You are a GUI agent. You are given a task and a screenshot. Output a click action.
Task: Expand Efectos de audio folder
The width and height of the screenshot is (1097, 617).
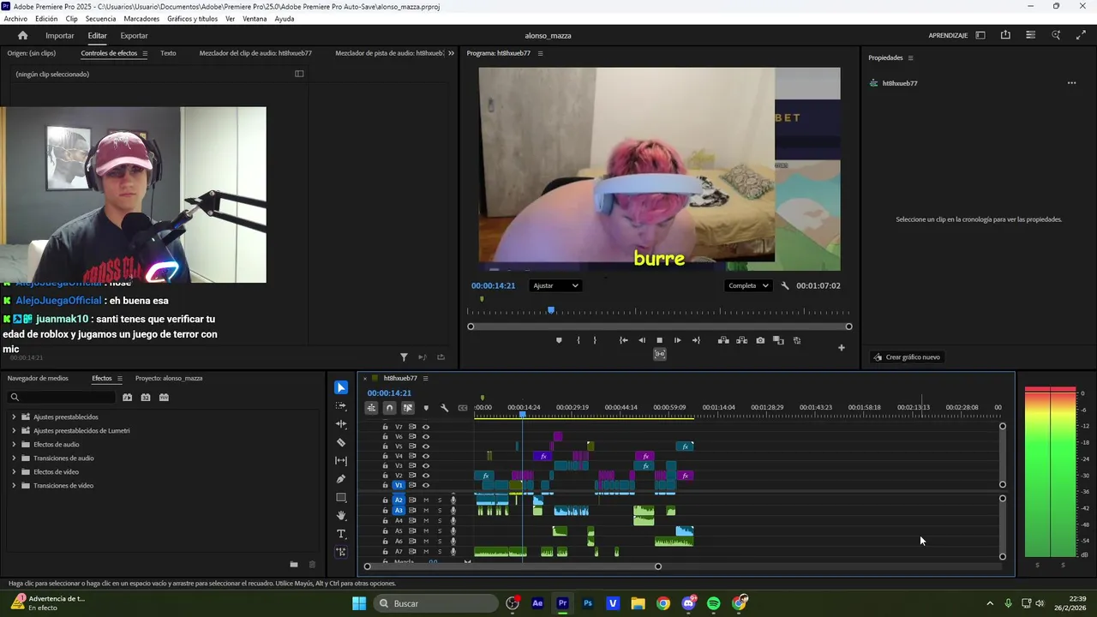tap(14, 445)
